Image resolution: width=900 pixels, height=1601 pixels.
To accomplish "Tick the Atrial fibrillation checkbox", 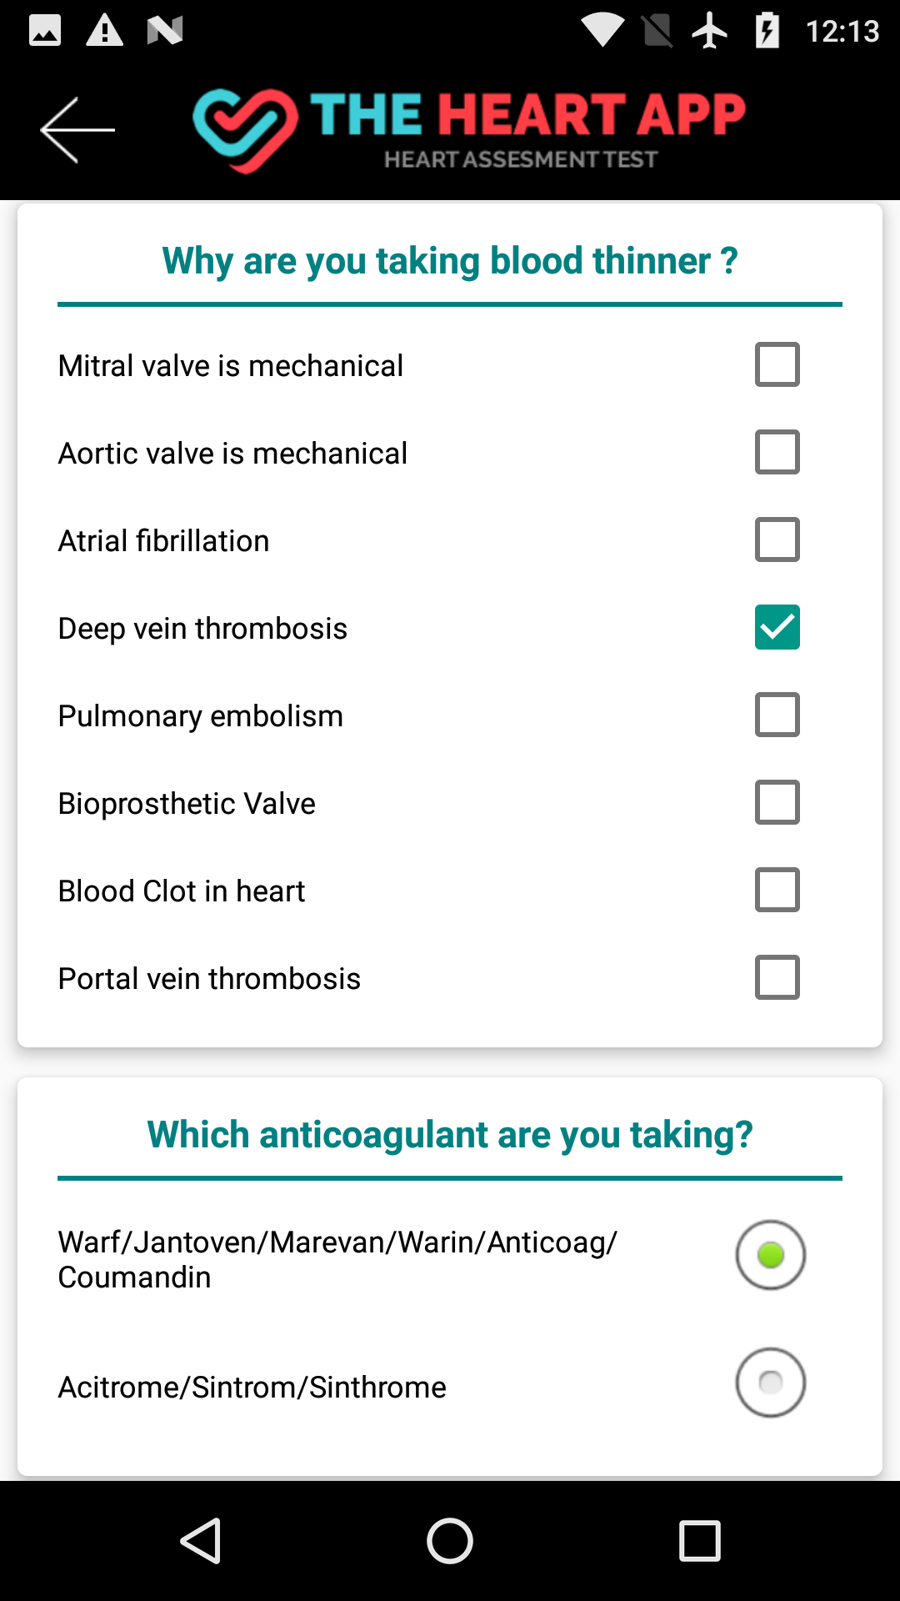I will (x=777, y=540).
